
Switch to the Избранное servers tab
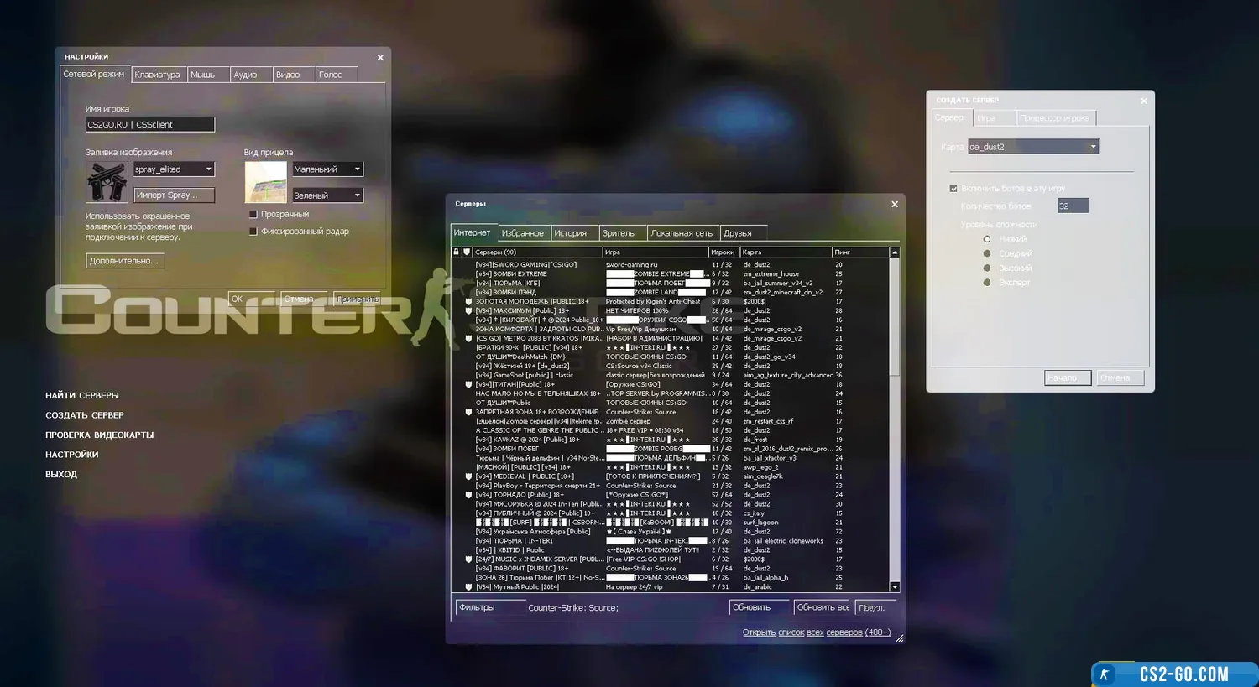click(x=522, y=233)
